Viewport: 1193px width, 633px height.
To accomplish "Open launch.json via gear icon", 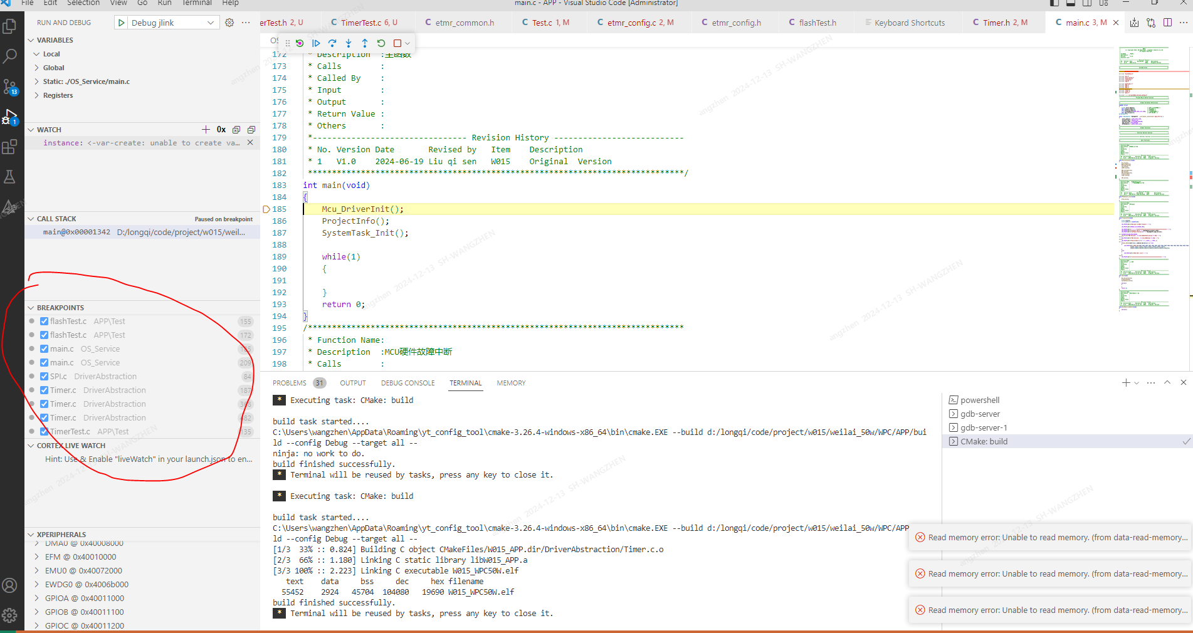I will 229,23.
